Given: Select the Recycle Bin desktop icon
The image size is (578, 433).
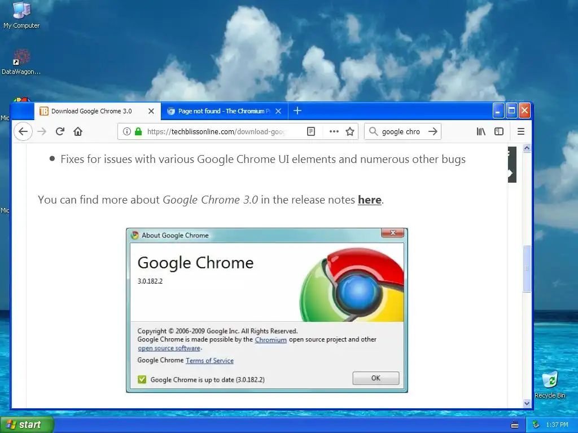Looking at the screenshot, I should point(550,385).
